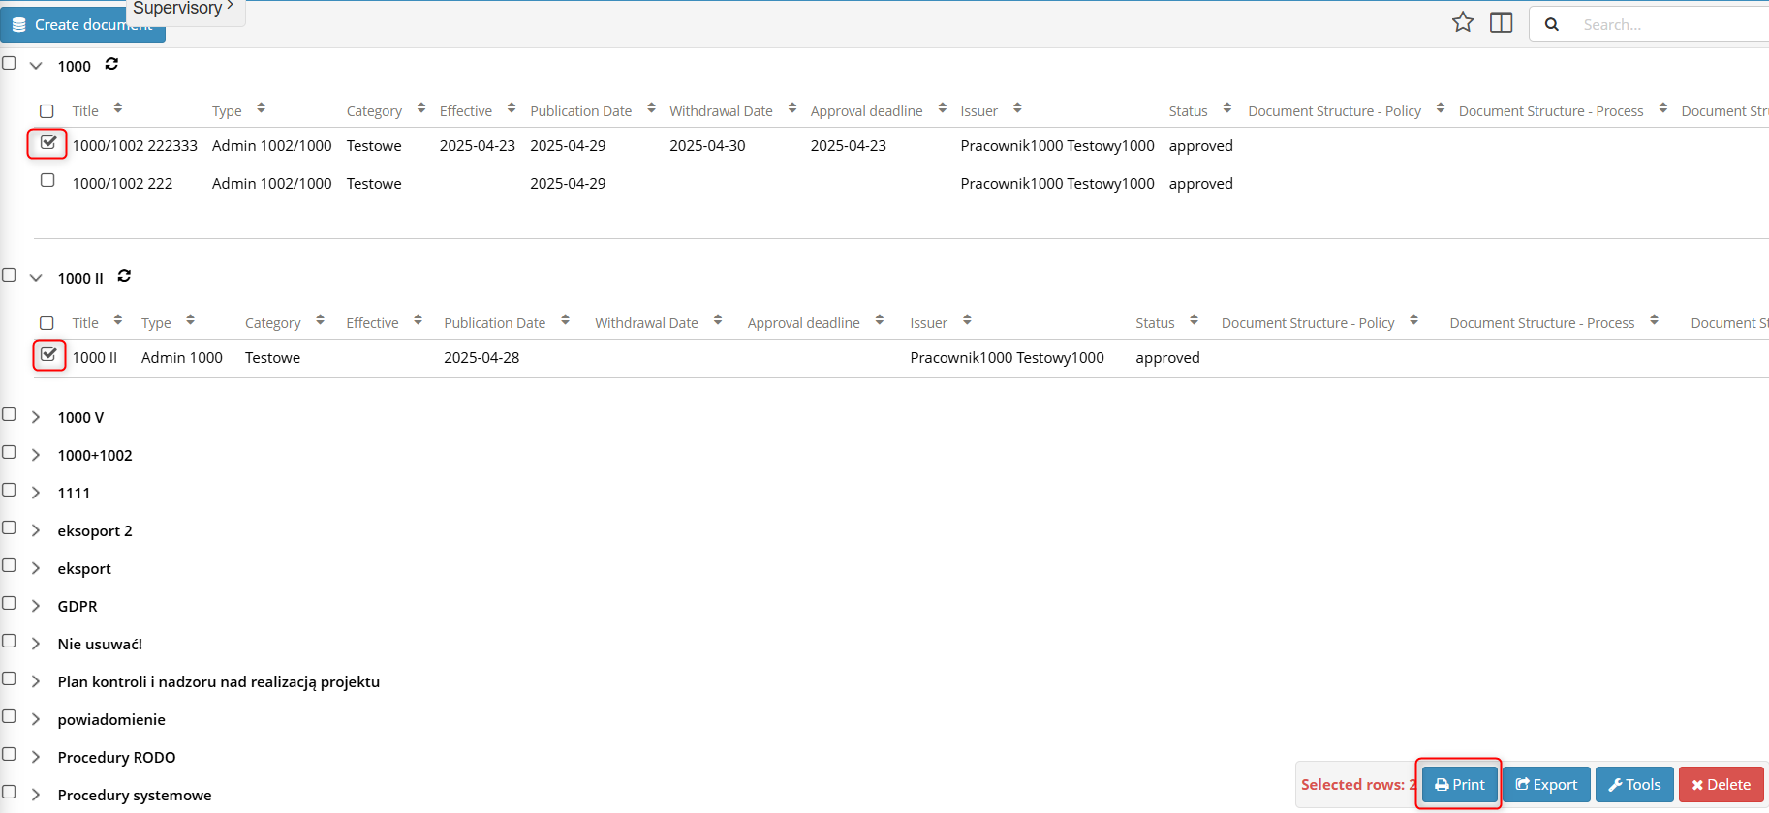Sort 1000 group by Type
Screen dimensions: 1769x813
261,108
